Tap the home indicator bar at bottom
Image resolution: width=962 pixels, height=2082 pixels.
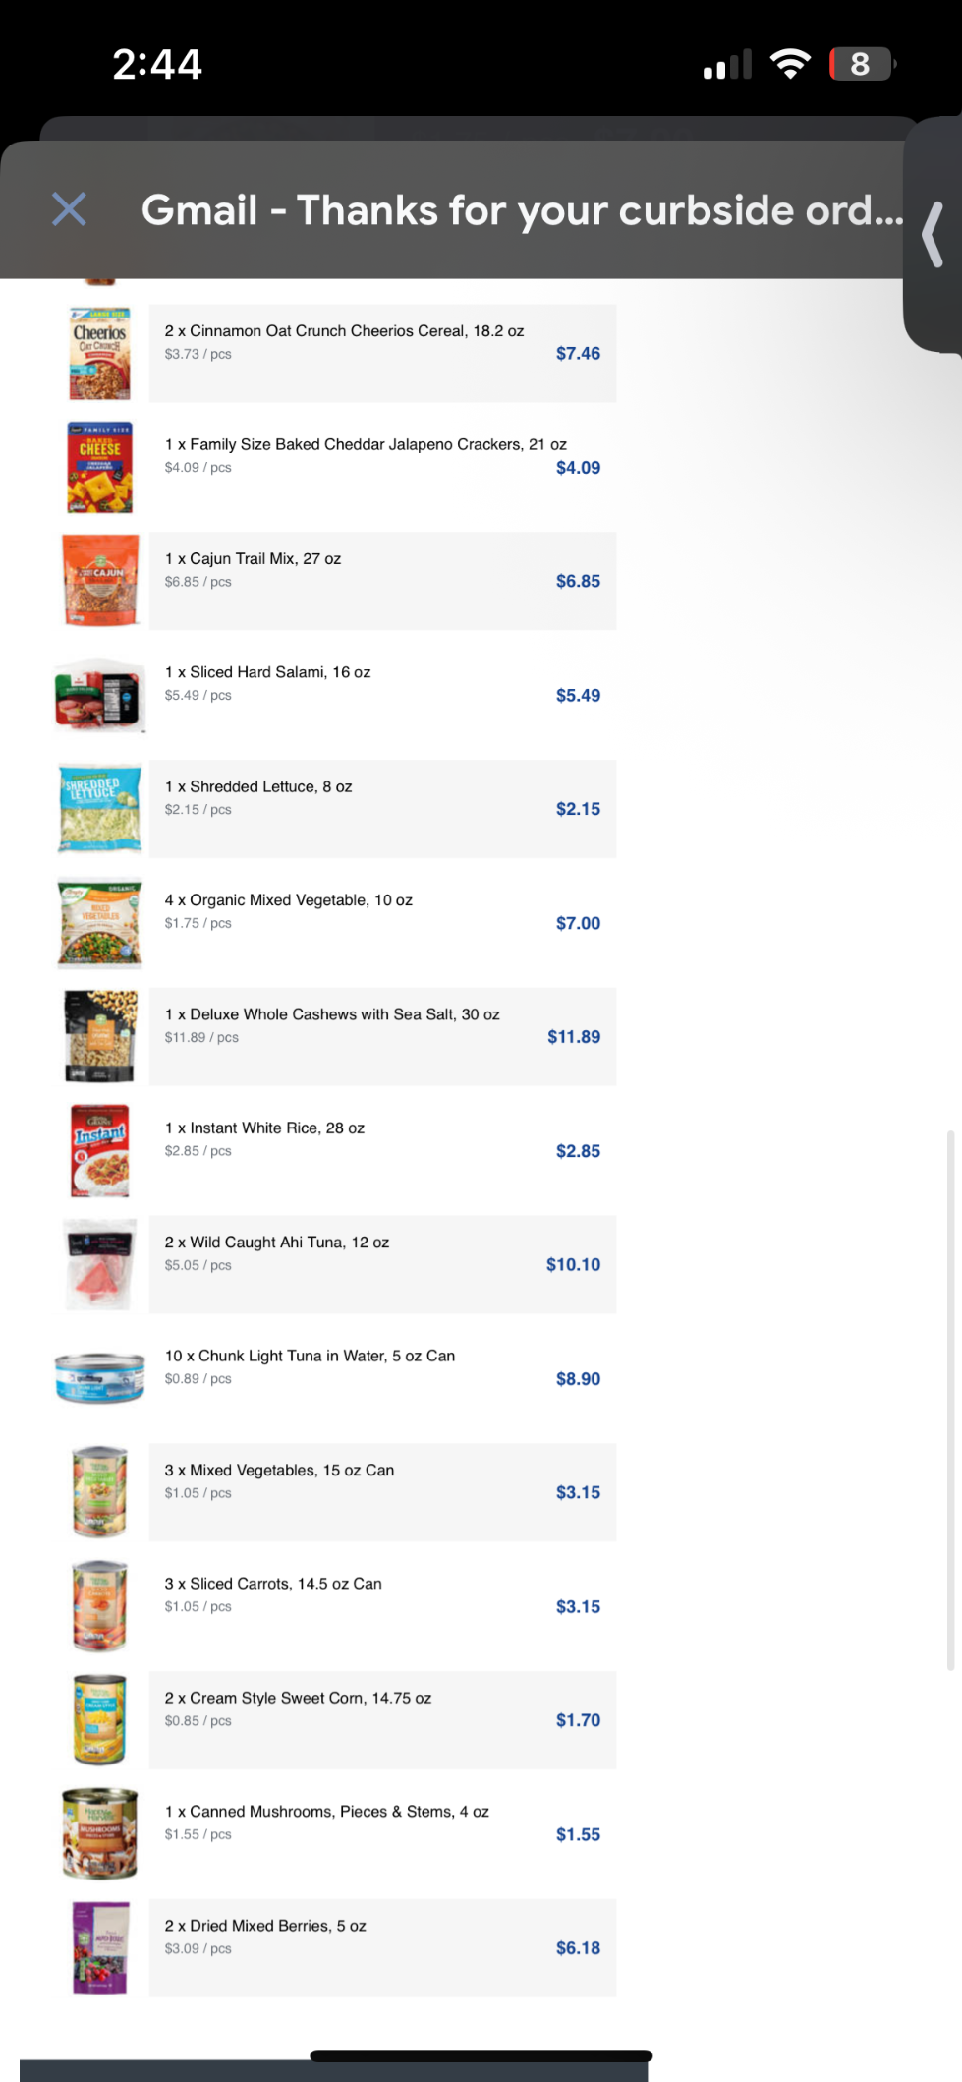pyautogui.click(x=481, y=2055)
